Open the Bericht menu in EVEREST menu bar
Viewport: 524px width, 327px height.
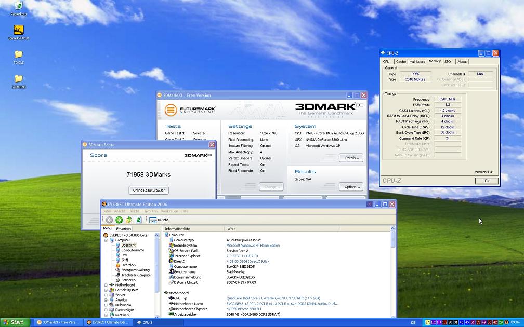click(134, 211)
